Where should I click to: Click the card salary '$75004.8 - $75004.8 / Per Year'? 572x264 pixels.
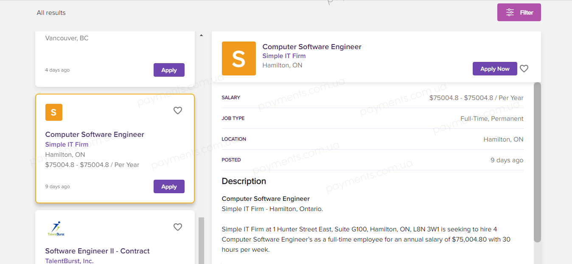pos(92,165)
